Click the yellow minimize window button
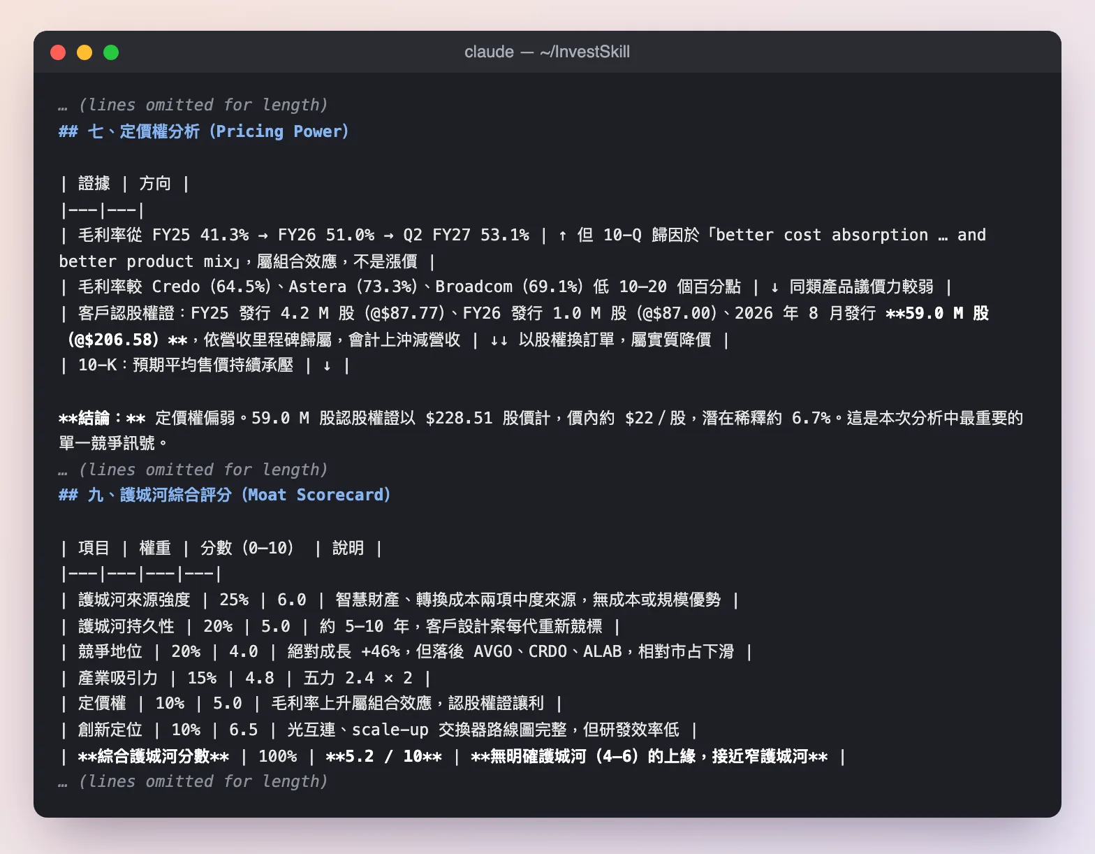Image resolution: width=1095 pixels, height=854 pixels. pyautogui.click(x=84, y=52)
